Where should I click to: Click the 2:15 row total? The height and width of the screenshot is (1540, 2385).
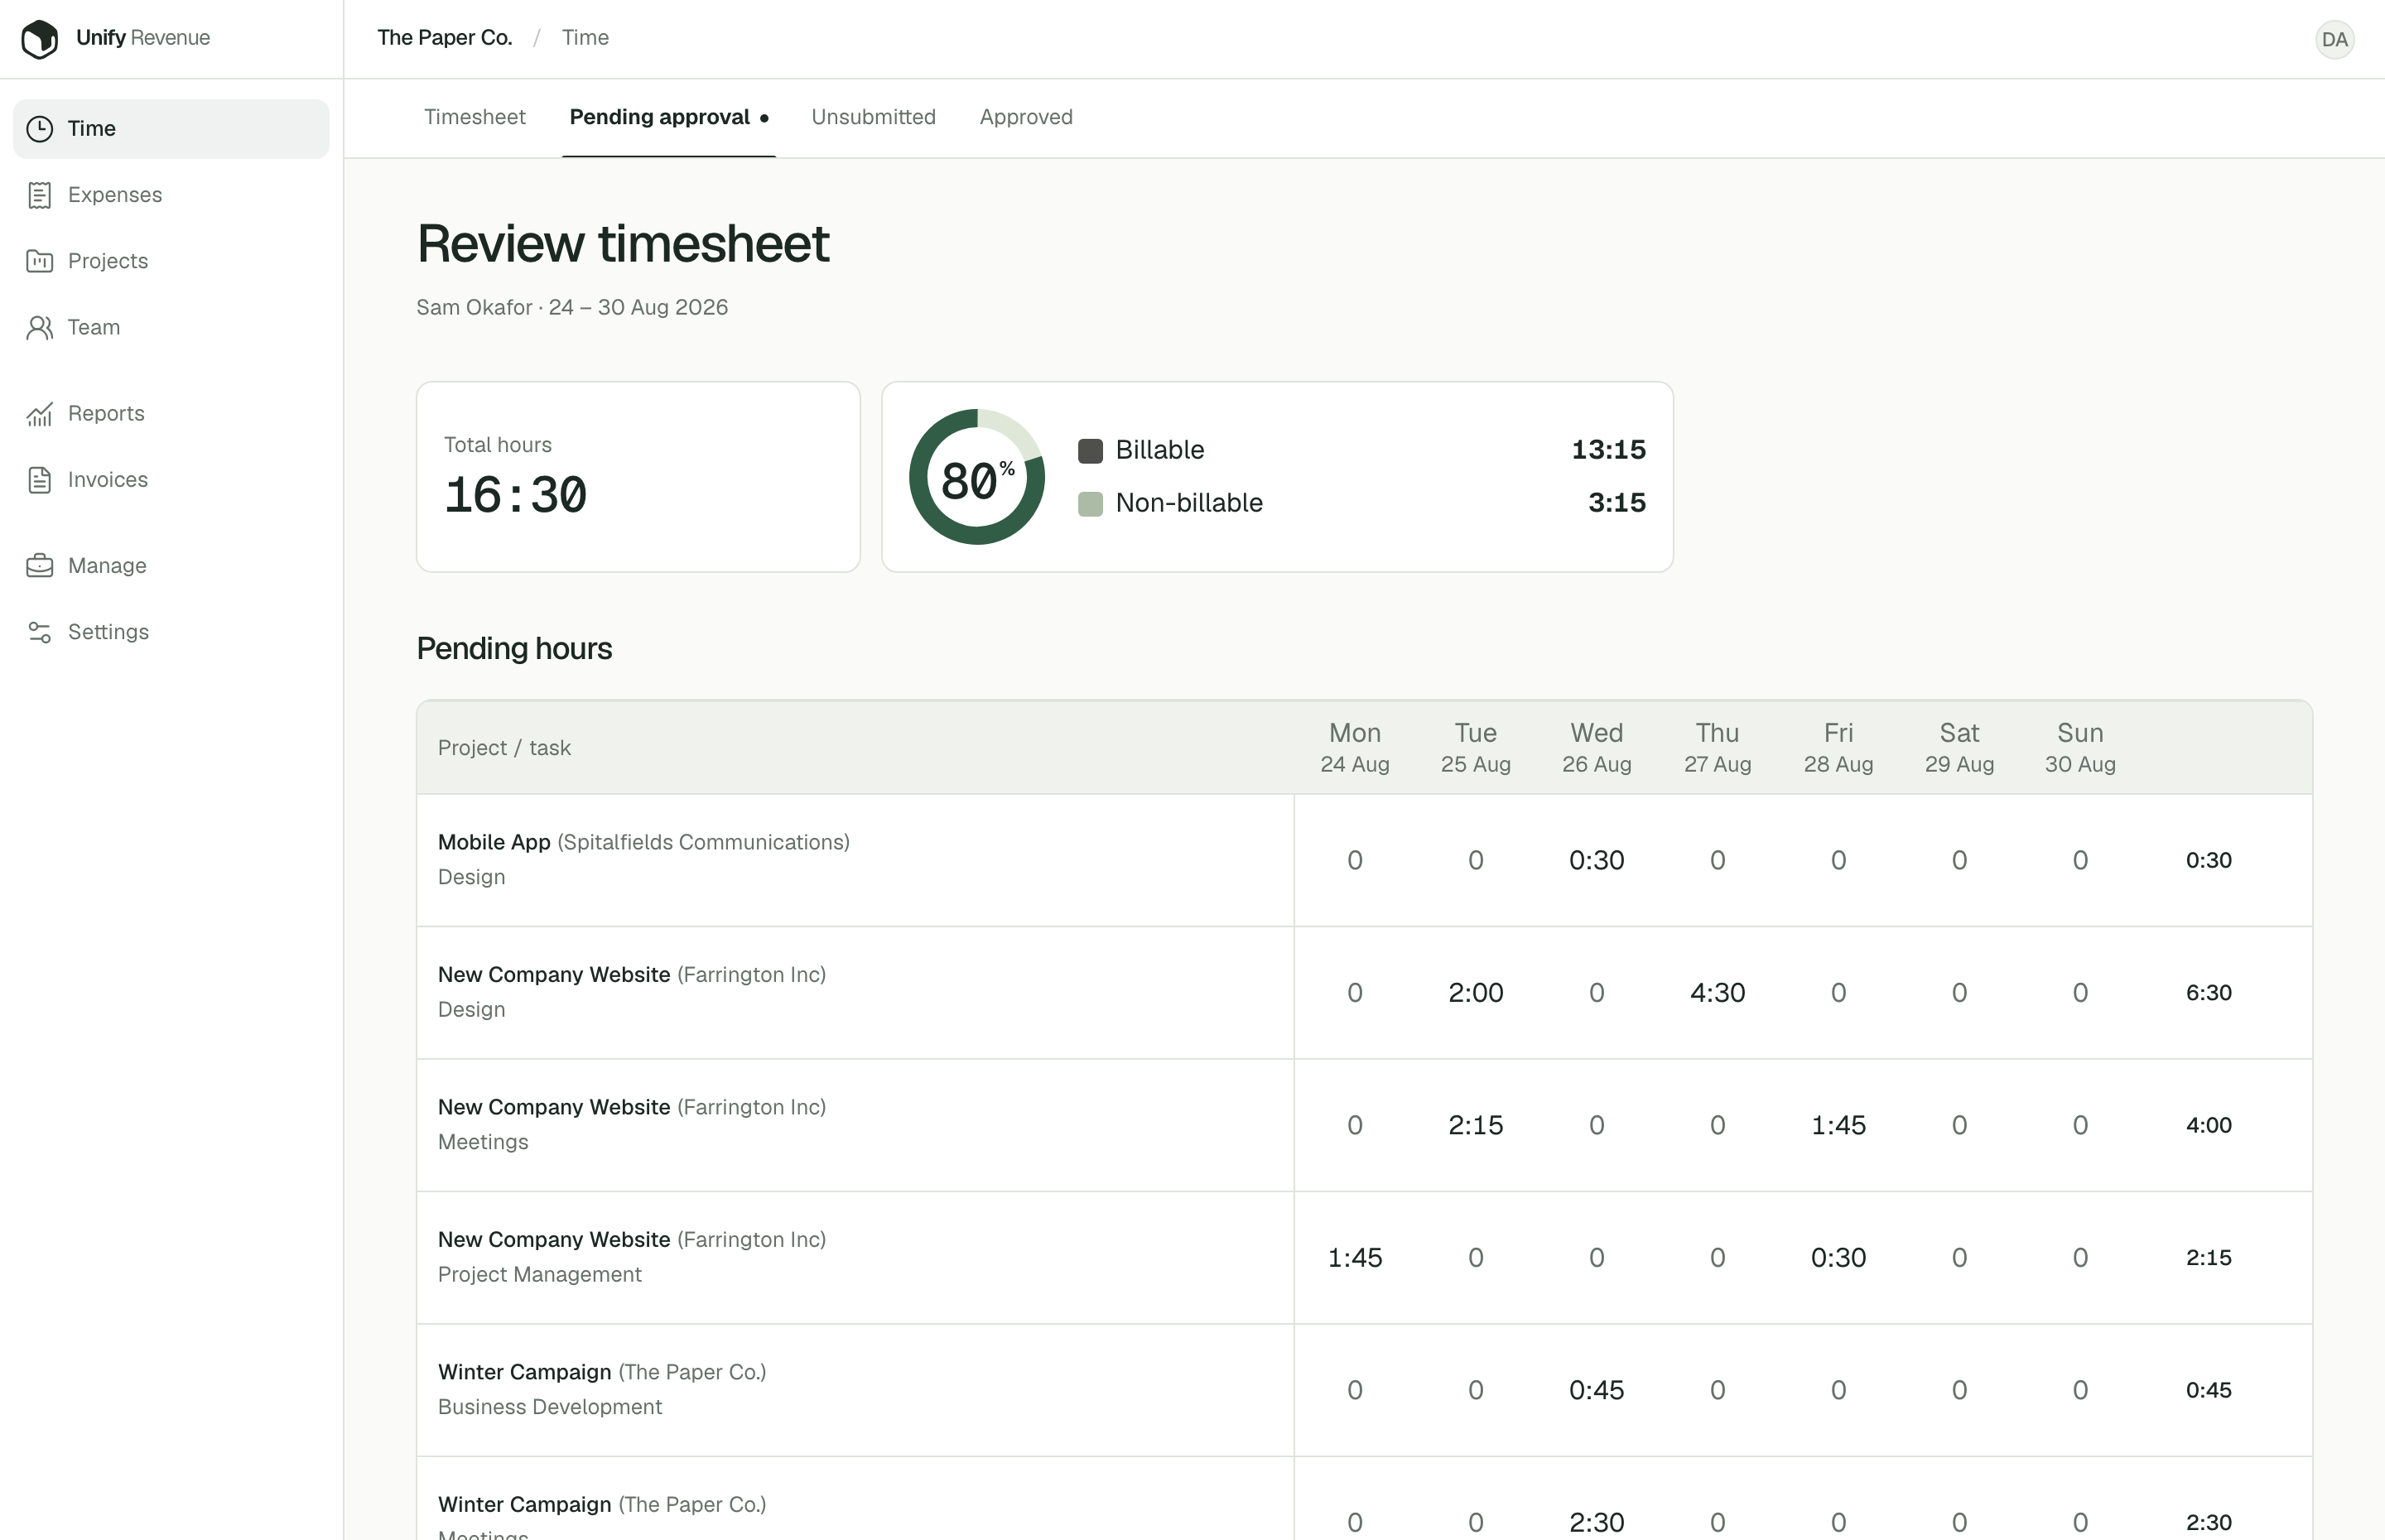[x=2208, y=1258]
